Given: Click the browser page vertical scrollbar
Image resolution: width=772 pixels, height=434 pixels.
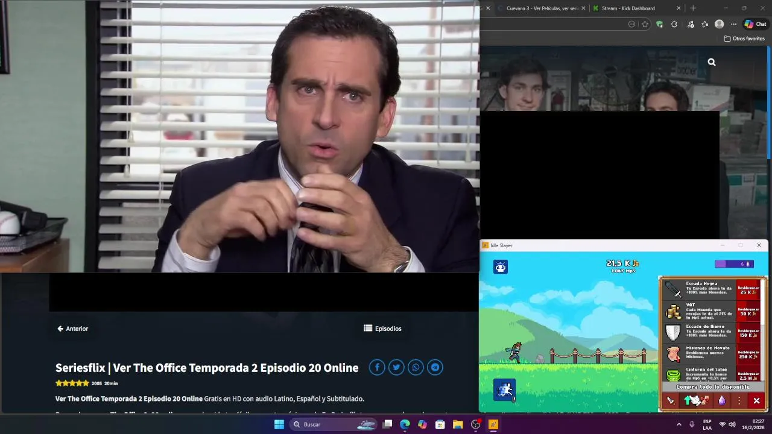Looking at the screenshot, I should pyautogui.click(x=769, y=102).
